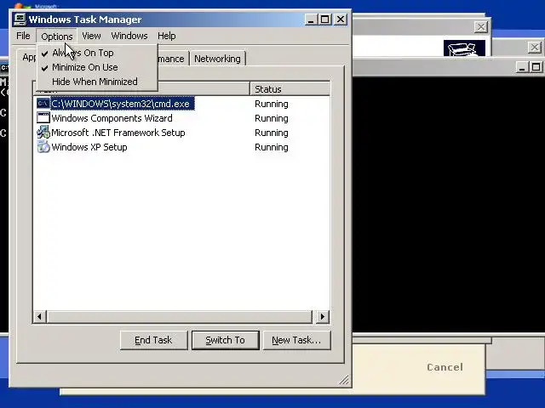This screenshot has width=545, height=408.
Task: Close the open Options menu
Action: pyautogui.click(x=57, y=36)
